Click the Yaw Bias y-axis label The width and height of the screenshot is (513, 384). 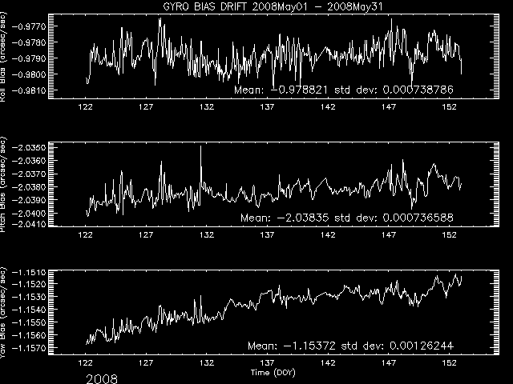5,310
